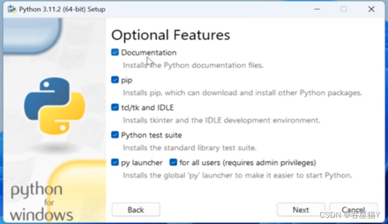Uncheck Python test suite checkbox
The height and width of the screenshot is (224, 388).
pos(115,134)
